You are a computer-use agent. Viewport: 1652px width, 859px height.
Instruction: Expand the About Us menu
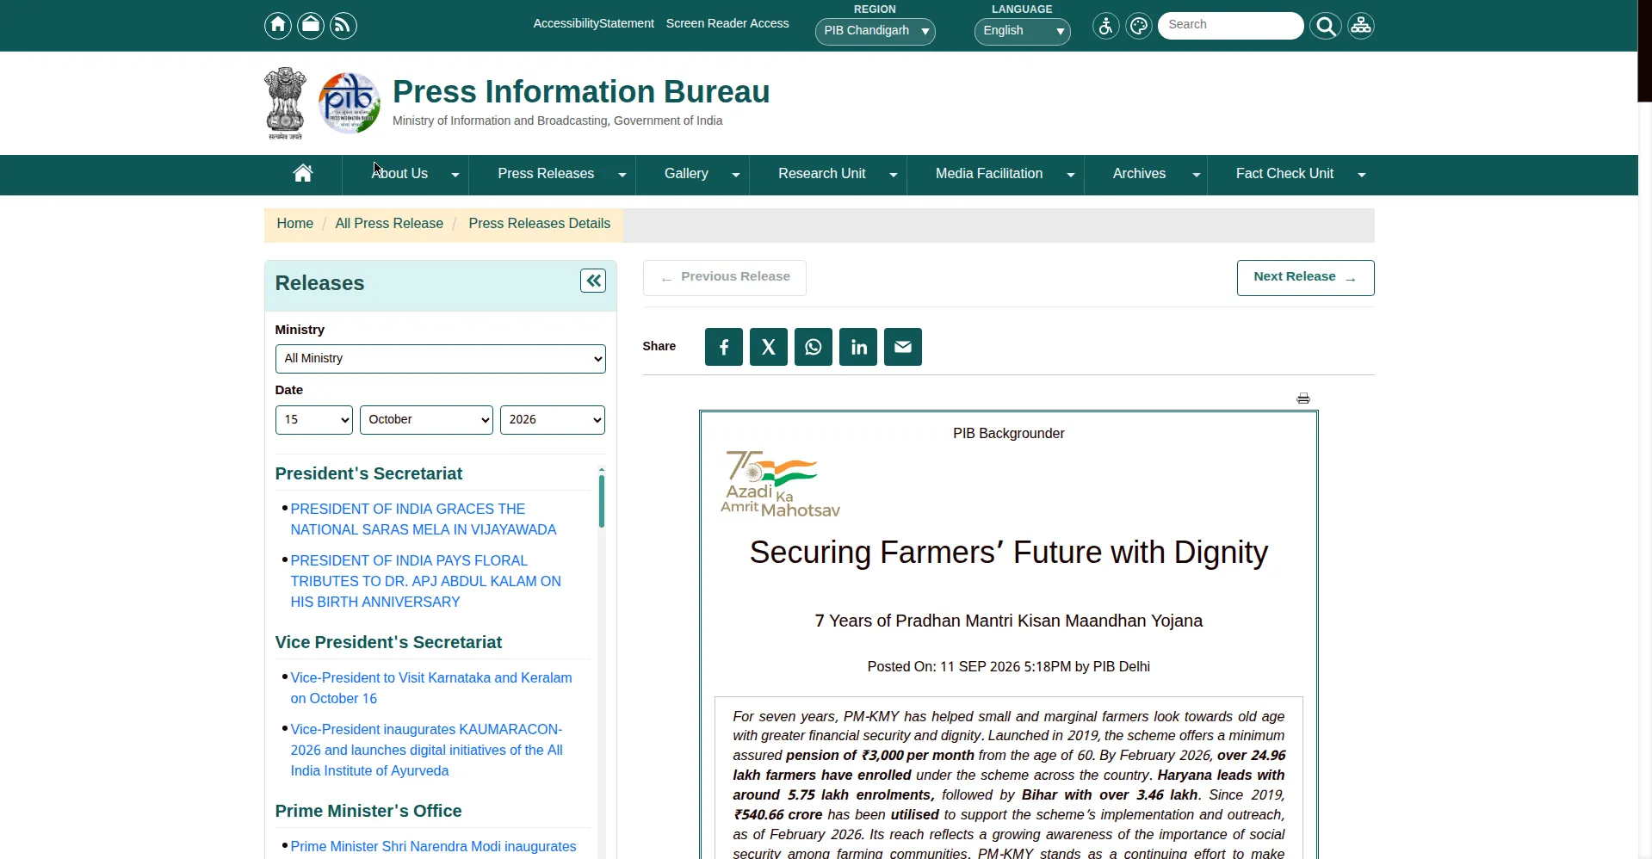(x=405, y=175)
